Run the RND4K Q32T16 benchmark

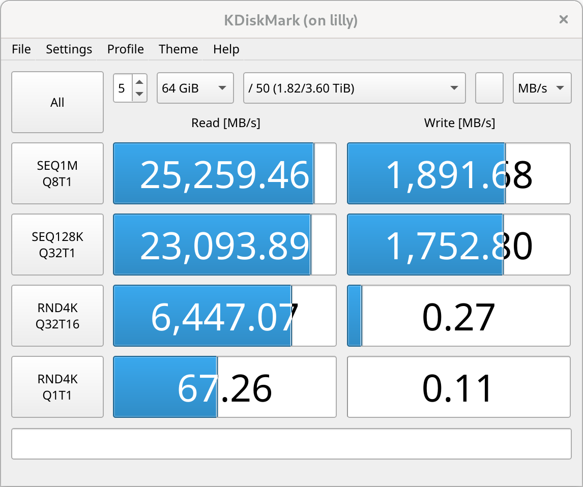[x=57, y=315]
